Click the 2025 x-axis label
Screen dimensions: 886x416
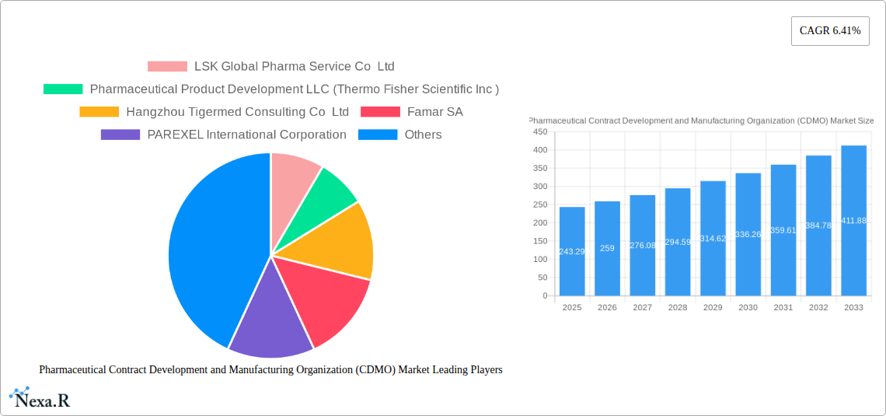[572, 307]
